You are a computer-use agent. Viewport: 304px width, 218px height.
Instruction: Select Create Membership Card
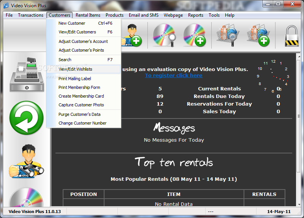84,96
